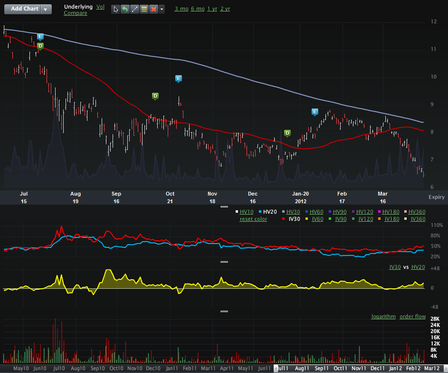Click the reset color link
Image resolution: width=448 pixels, height=373 pixels.
(x=253, y=219)
